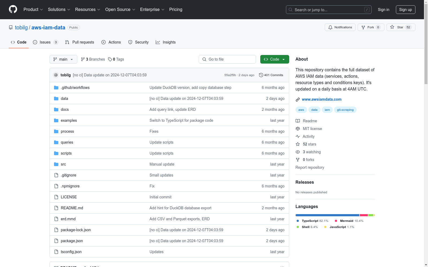Click the folder icon for process
The height and width of the screenshot is (267, 428).
coord(56,131)
